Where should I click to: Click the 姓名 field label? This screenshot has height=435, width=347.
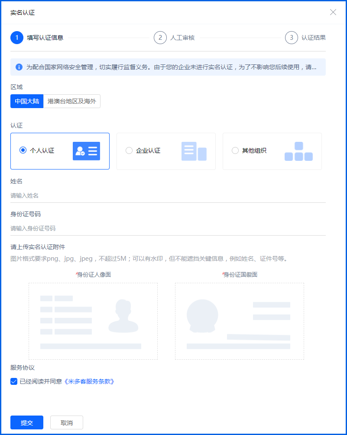[16, 182]
